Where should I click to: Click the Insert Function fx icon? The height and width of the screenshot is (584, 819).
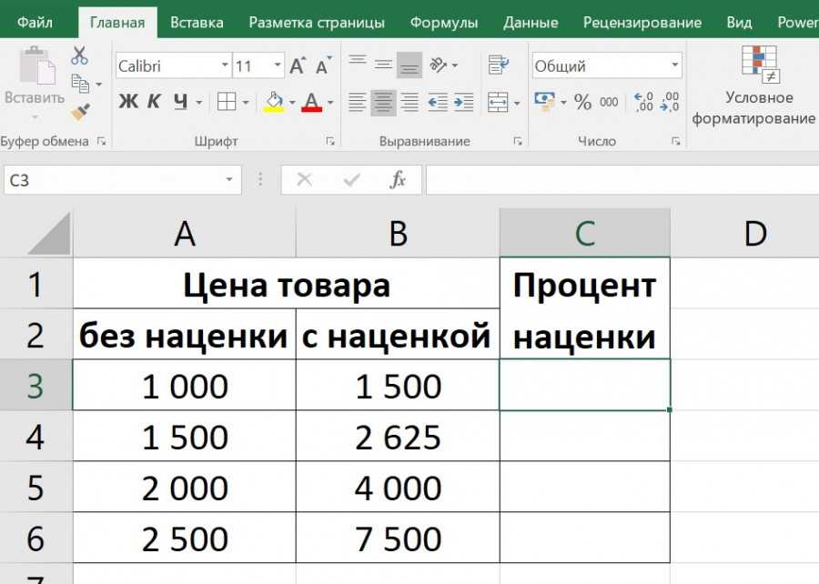398,180
